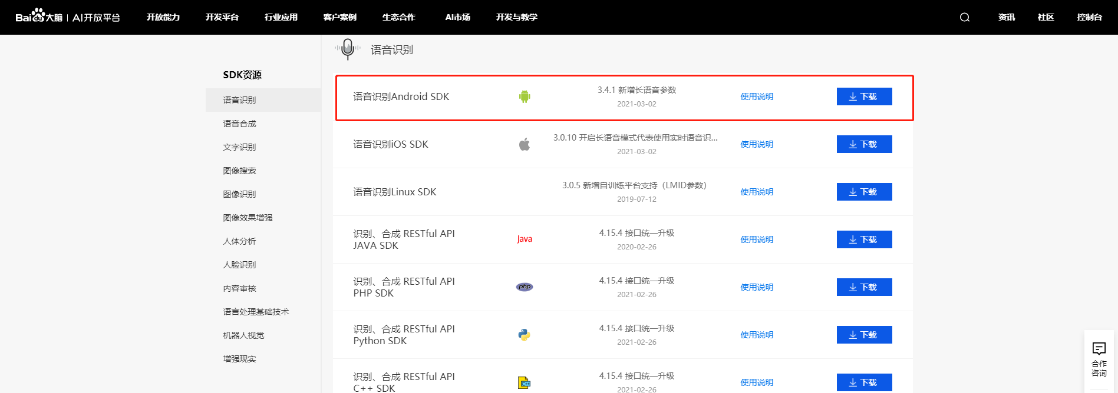Viewport: 1118px width, 393px height.
Task: Open the 行业应用 menu
Action: point(281,17)
